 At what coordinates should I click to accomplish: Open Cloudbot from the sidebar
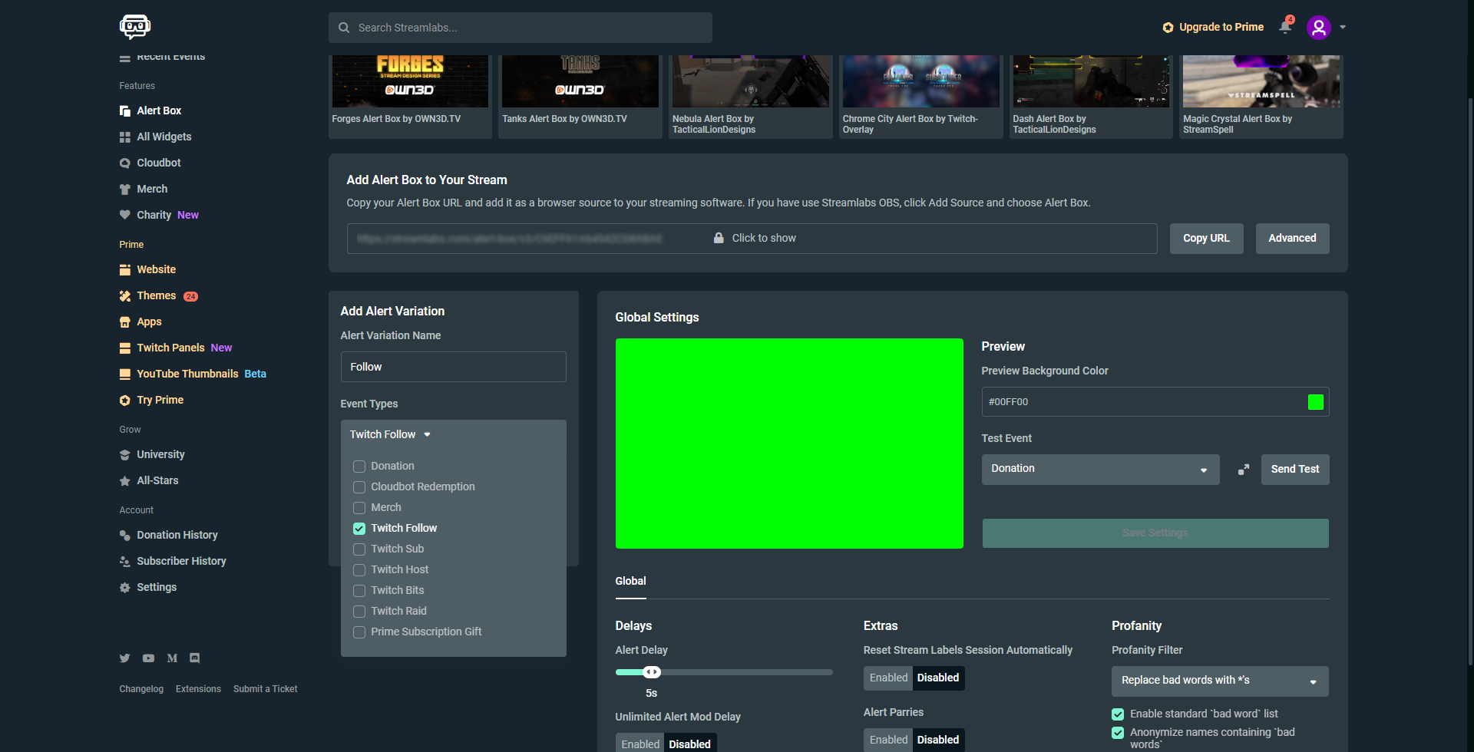[159, 163]
